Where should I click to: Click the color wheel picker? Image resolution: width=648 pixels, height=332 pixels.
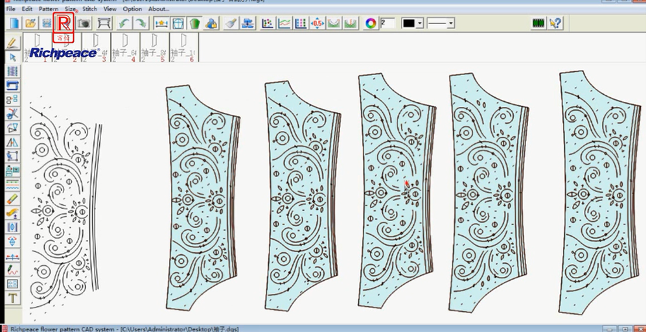[x=371, y=23]
